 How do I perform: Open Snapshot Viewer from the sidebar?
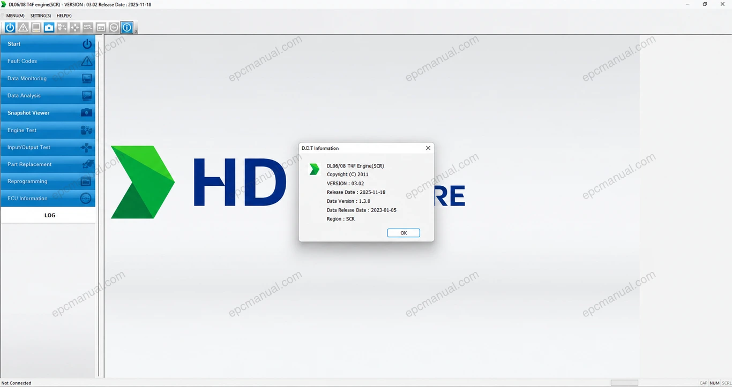tap(48, 113)
